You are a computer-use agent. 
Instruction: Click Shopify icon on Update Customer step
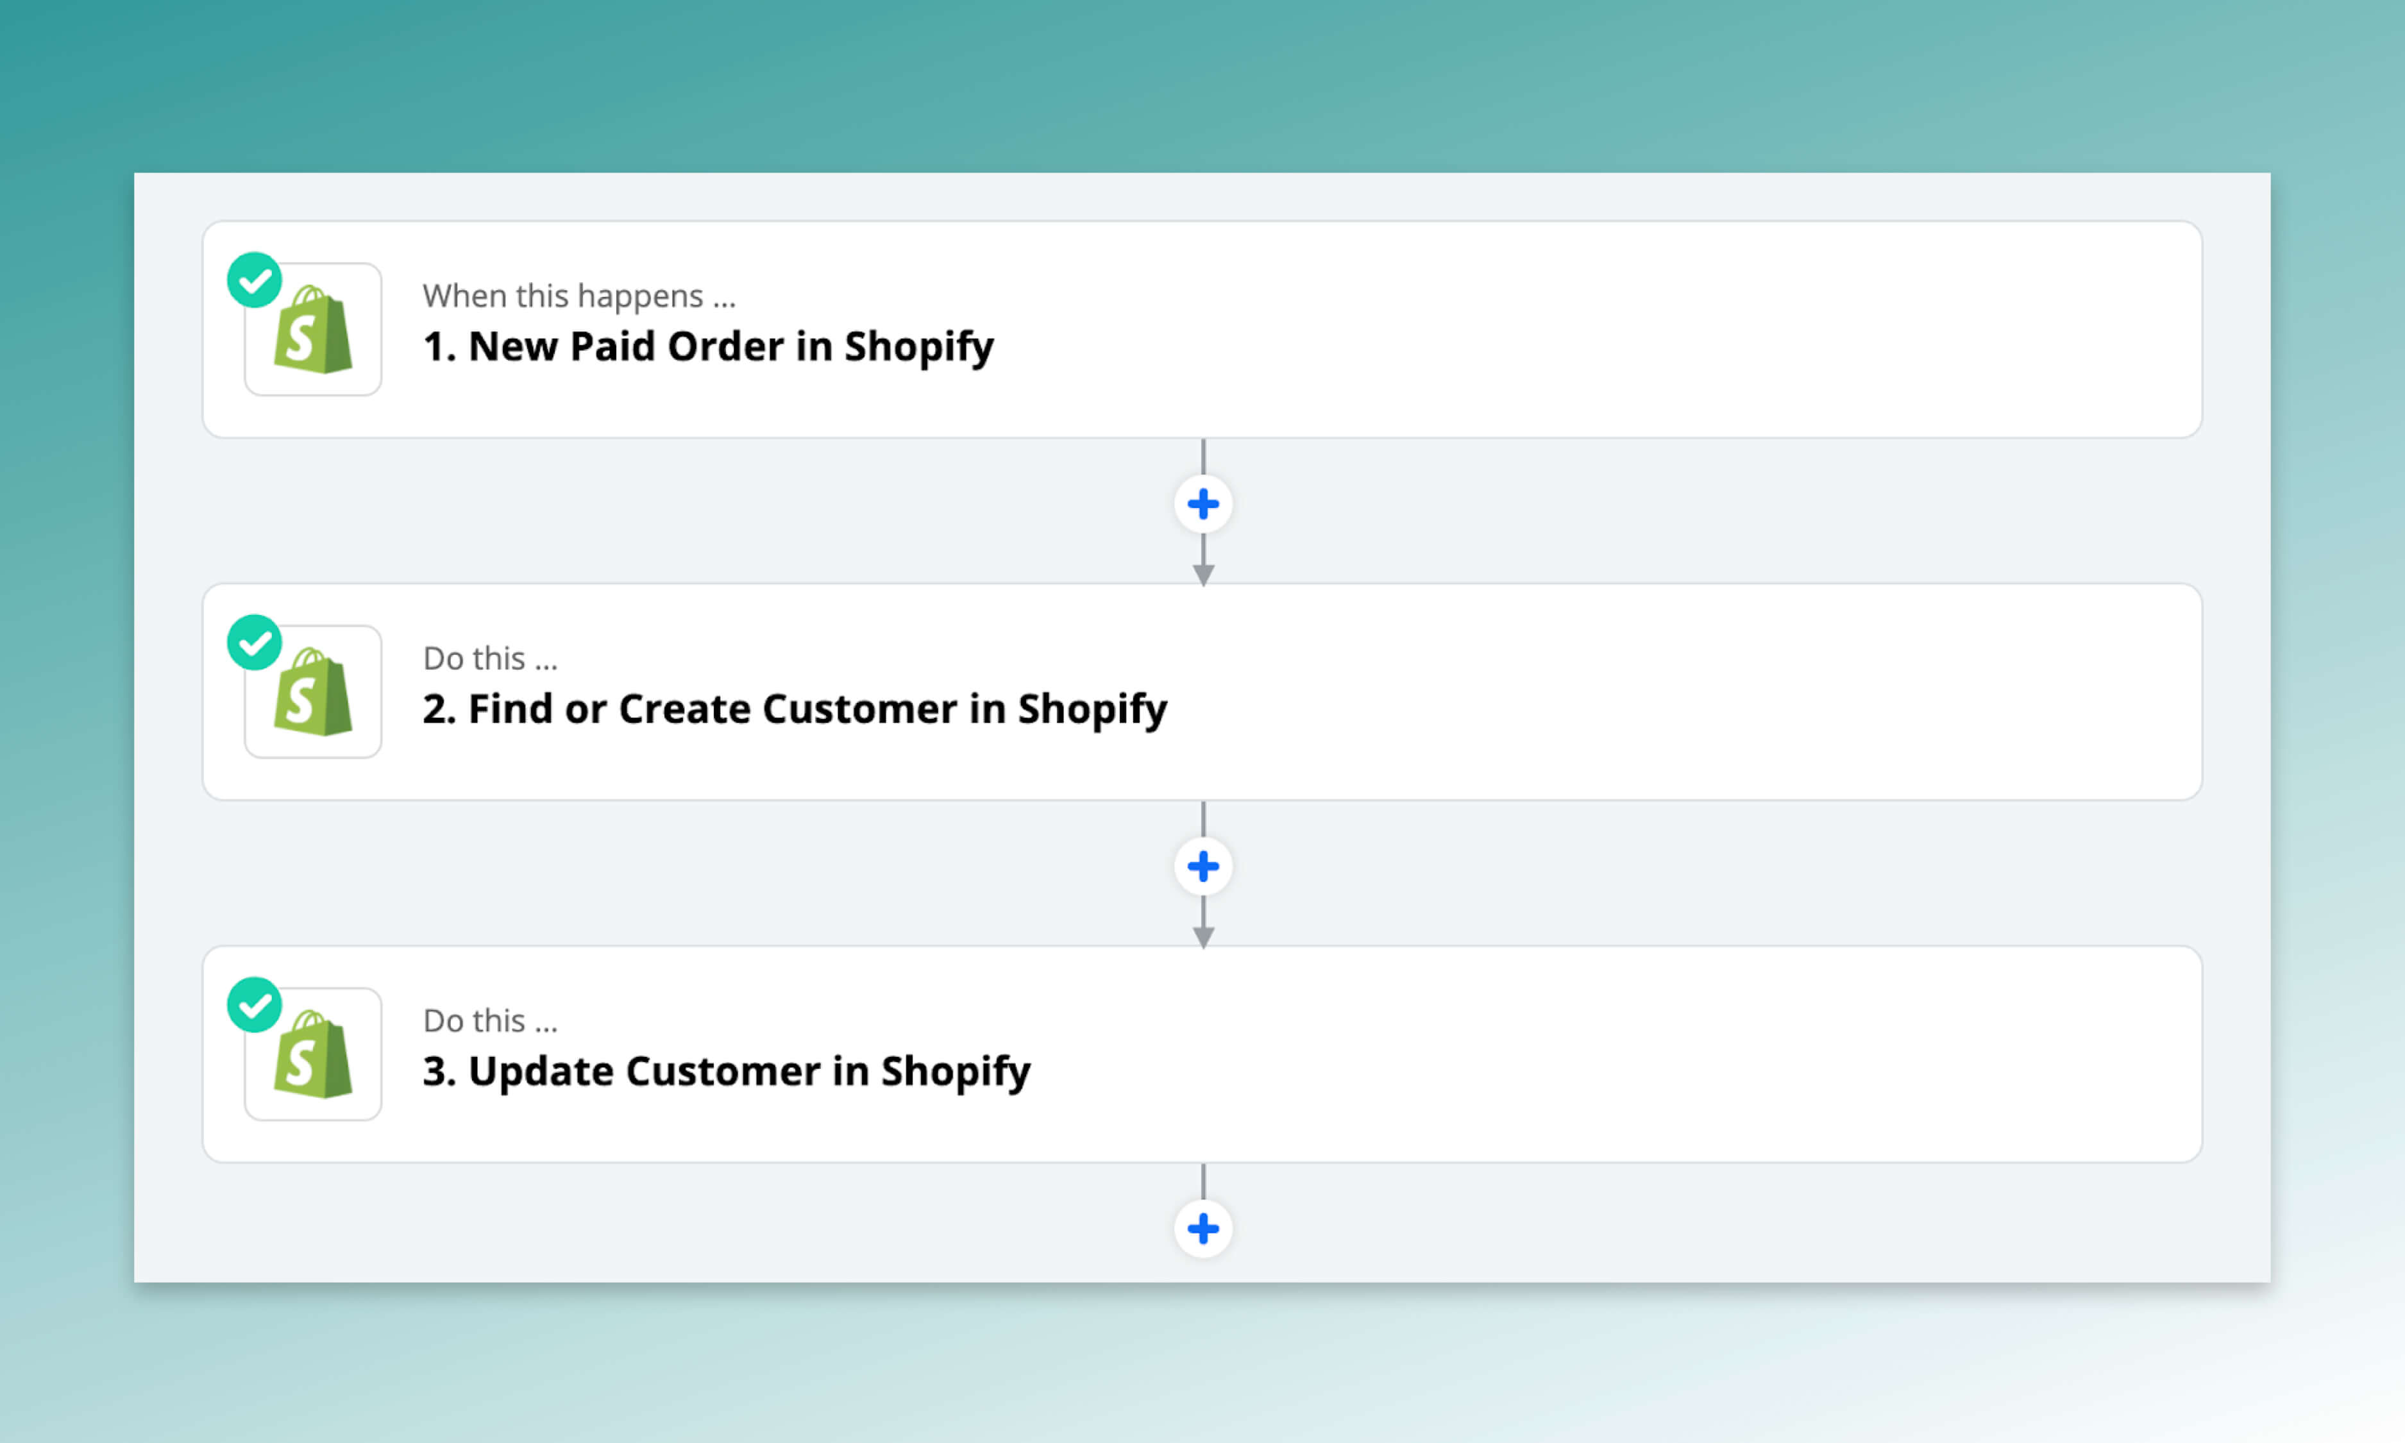point(313,1056)
